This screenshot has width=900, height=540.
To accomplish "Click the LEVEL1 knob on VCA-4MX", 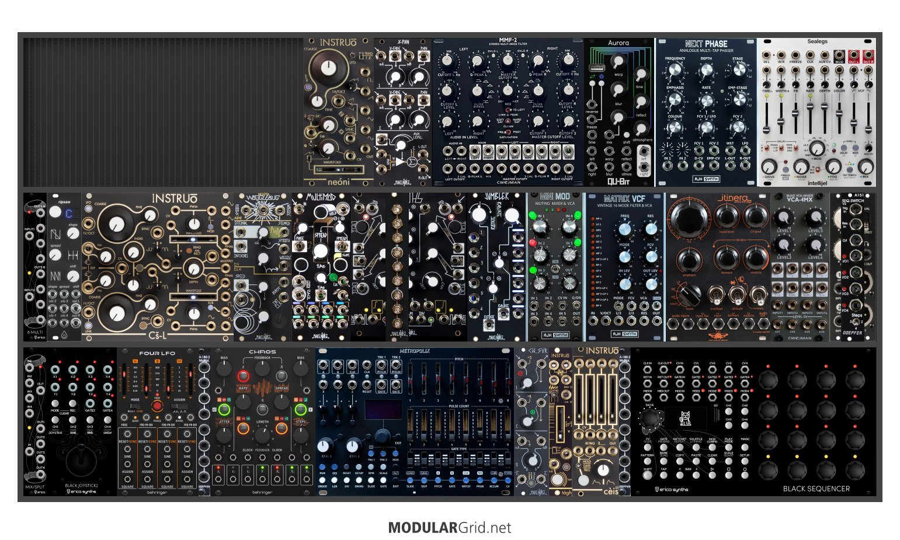I will pos(783,218).
